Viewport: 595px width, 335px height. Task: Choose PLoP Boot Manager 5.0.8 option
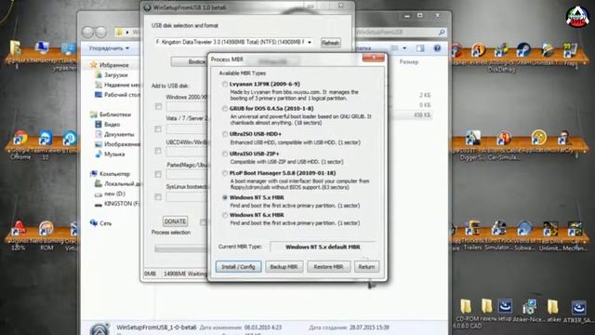tap(225, 173)
